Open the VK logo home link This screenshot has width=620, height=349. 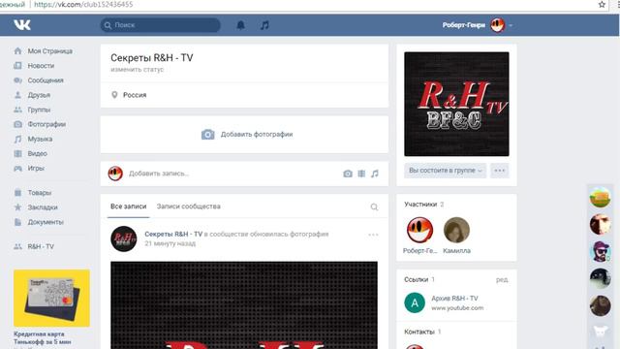pyautogui.click(x=22, y=25)
